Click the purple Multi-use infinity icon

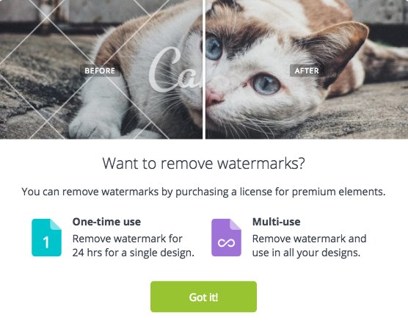[226, 237]
